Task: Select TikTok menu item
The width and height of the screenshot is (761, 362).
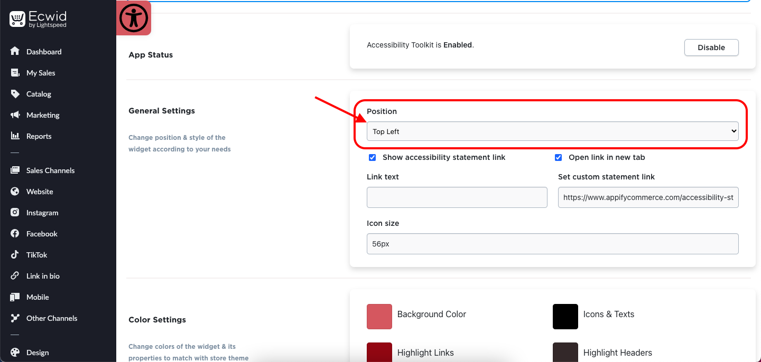Action: pyautogui.click(x=37, y=255)
